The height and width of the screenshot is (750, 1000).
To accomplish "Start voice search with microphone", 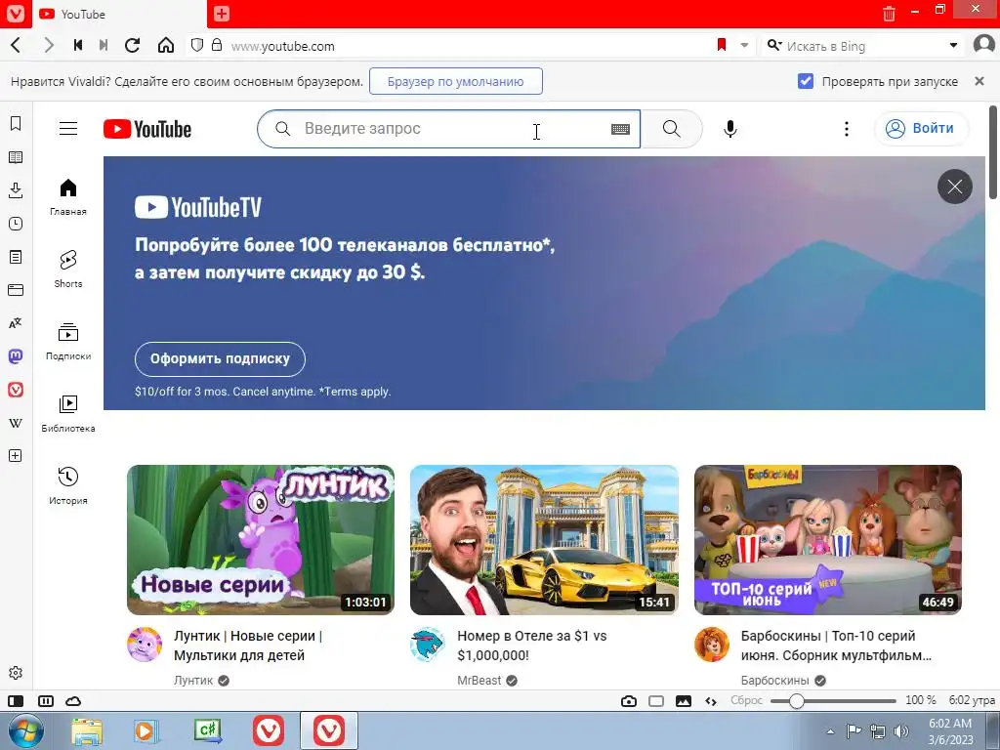I will point(730,129).
